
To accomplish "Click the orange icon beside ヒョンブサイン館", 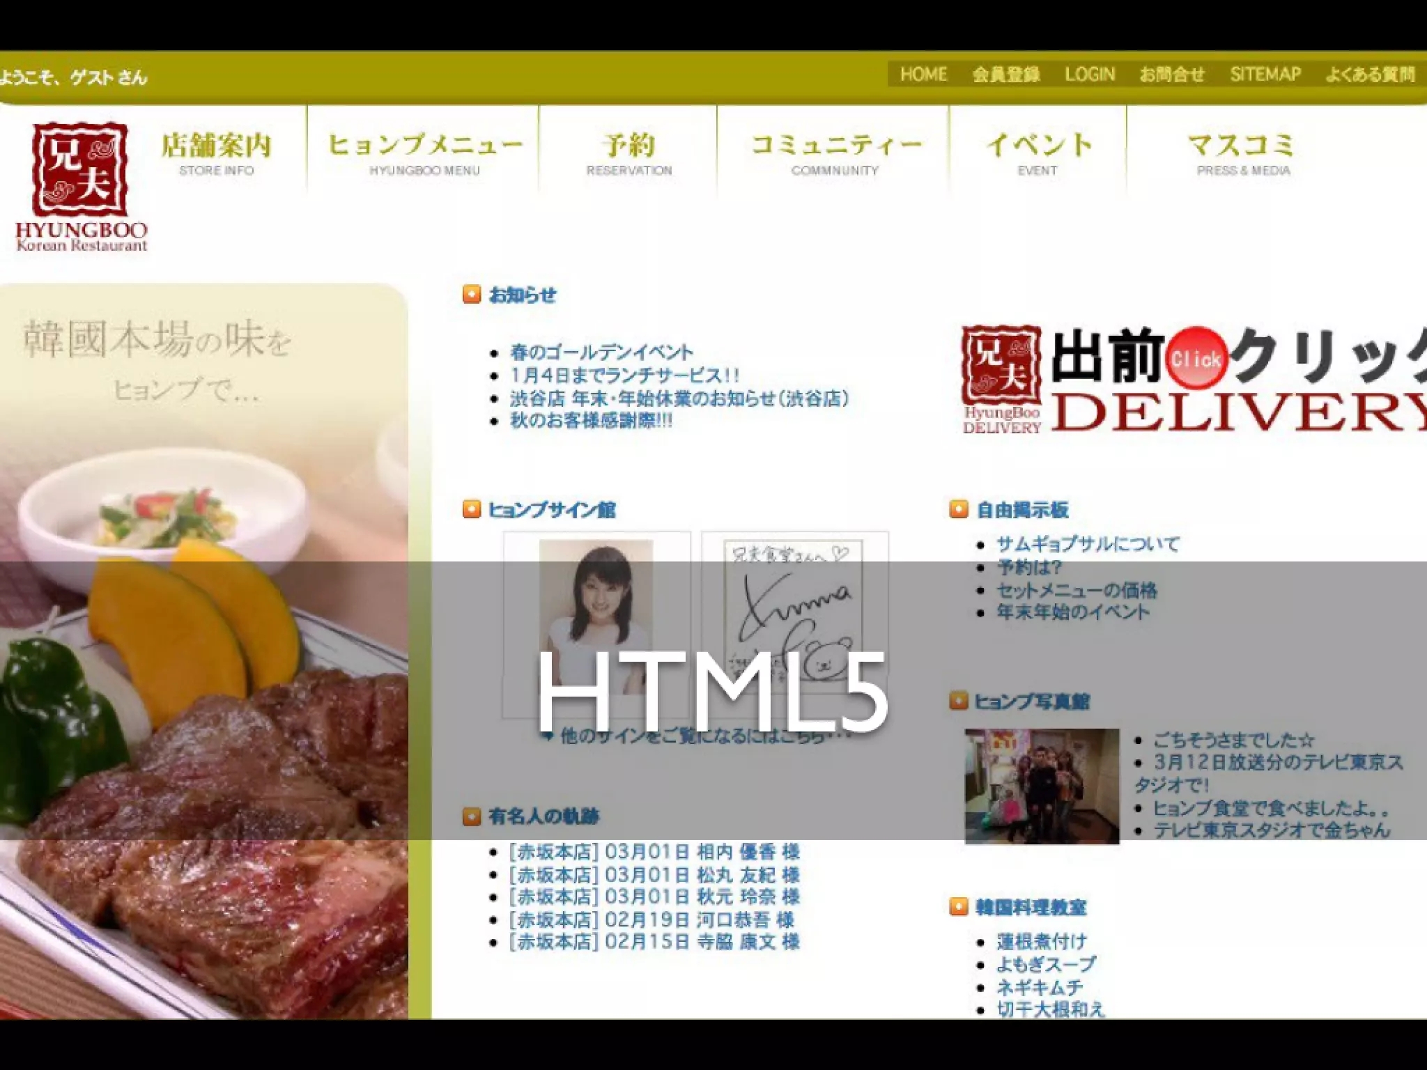I will click(x=472, y=509).
